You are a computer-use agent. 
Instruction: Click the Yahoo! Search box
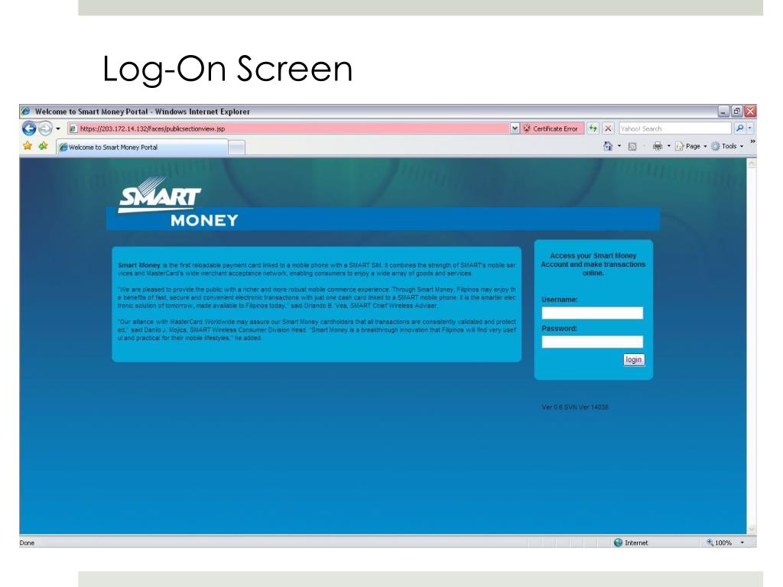click(674, 128)
